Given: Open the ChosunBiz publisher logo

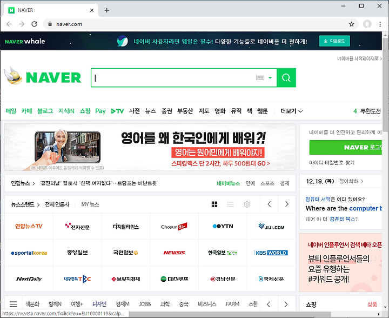Looking at the screenshot, I should 174,226.
